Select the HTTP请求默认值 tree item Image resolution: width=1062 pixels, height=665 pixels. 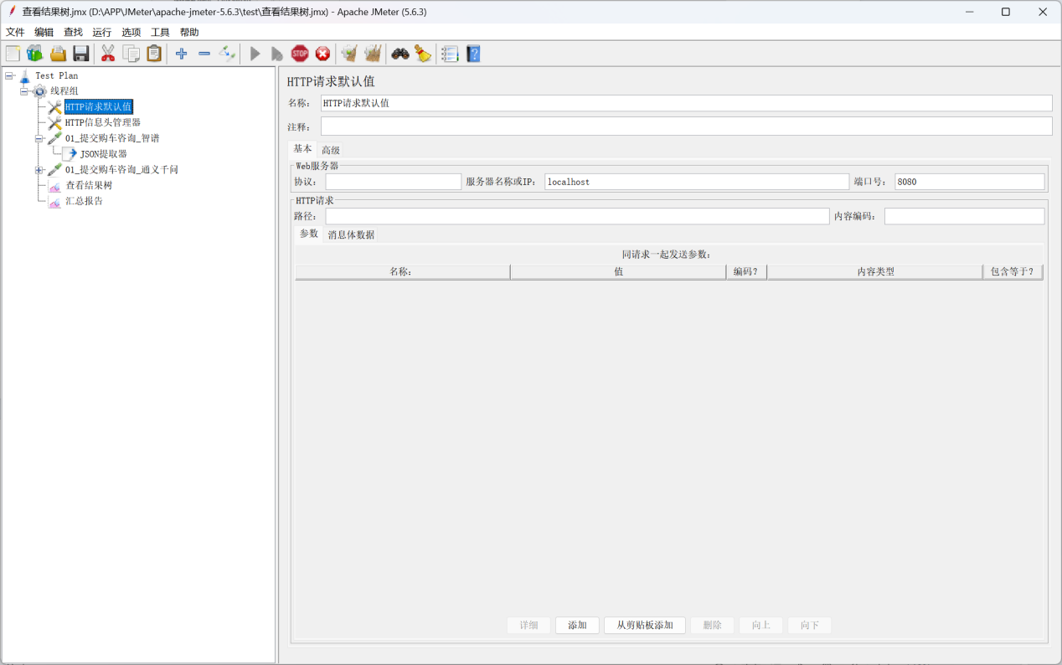[98, 106]
